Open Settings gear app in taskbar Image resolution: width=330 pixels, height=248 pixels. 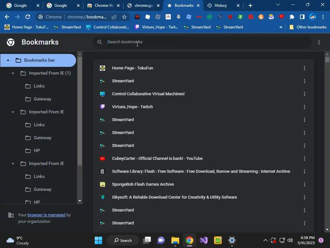tap(232, 240)
